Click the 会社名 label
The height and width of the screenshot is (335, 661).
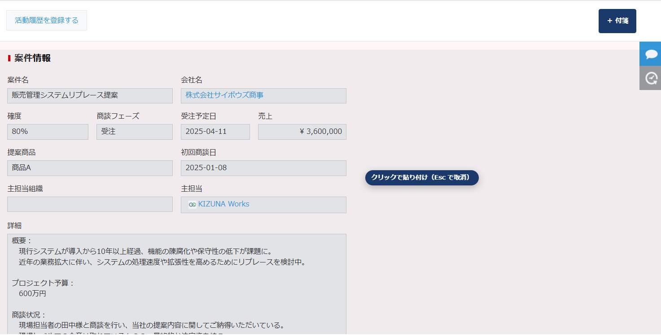click(192, 80)
